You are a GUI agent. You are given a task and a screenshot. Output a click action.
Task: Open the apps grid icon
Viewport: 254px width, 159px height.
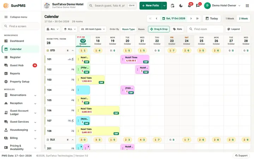coord(247,6)
